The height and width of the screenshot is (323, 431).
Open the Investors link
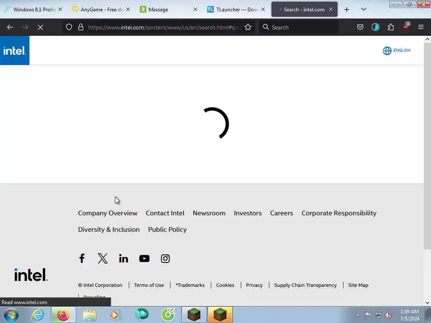(247, 213)
